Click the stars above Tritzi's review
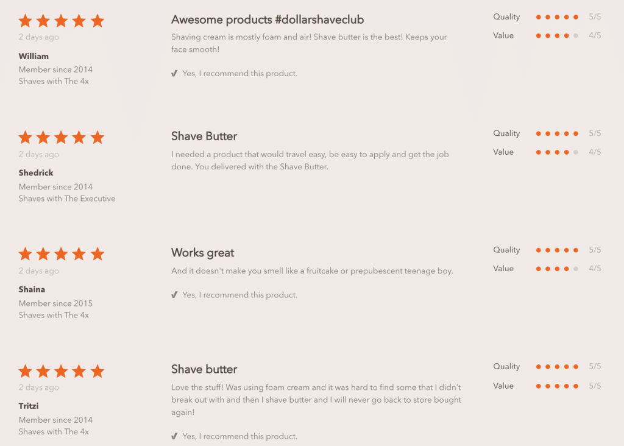This screenshot has height=446, width=624. coord(61,371)
